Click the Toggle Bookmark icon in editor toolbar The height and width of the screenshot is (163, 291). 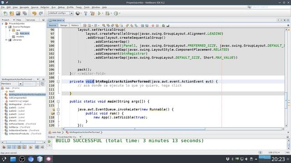coord(136,25)
